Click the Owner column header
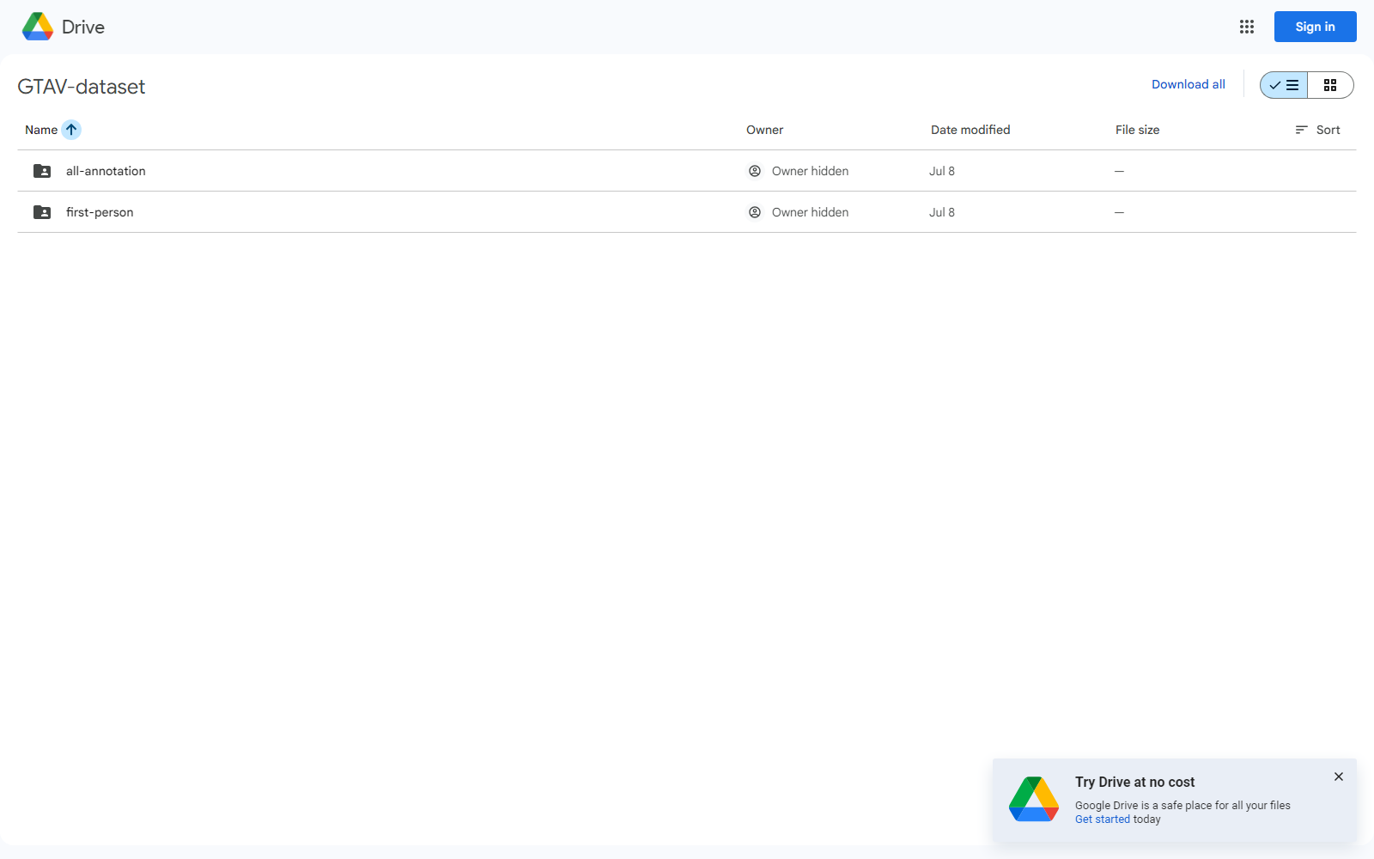Screen dimensions: 1374x859 764,130
